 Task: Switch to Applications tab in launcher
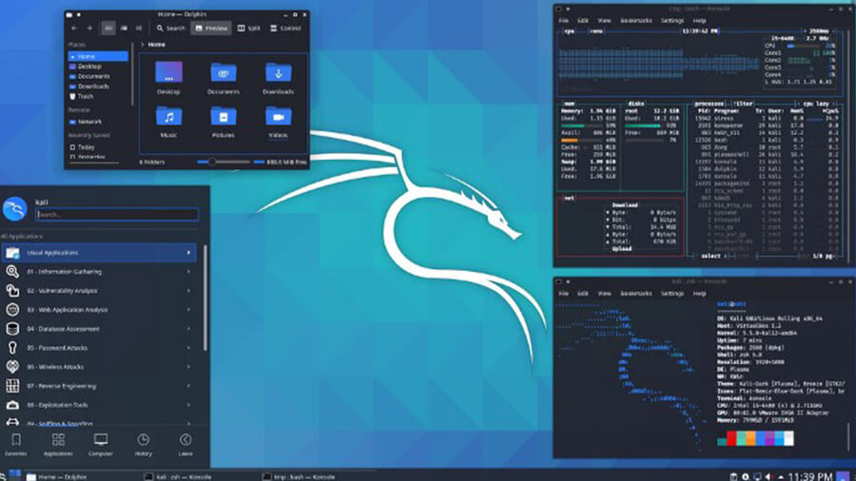tap(58, 445)
